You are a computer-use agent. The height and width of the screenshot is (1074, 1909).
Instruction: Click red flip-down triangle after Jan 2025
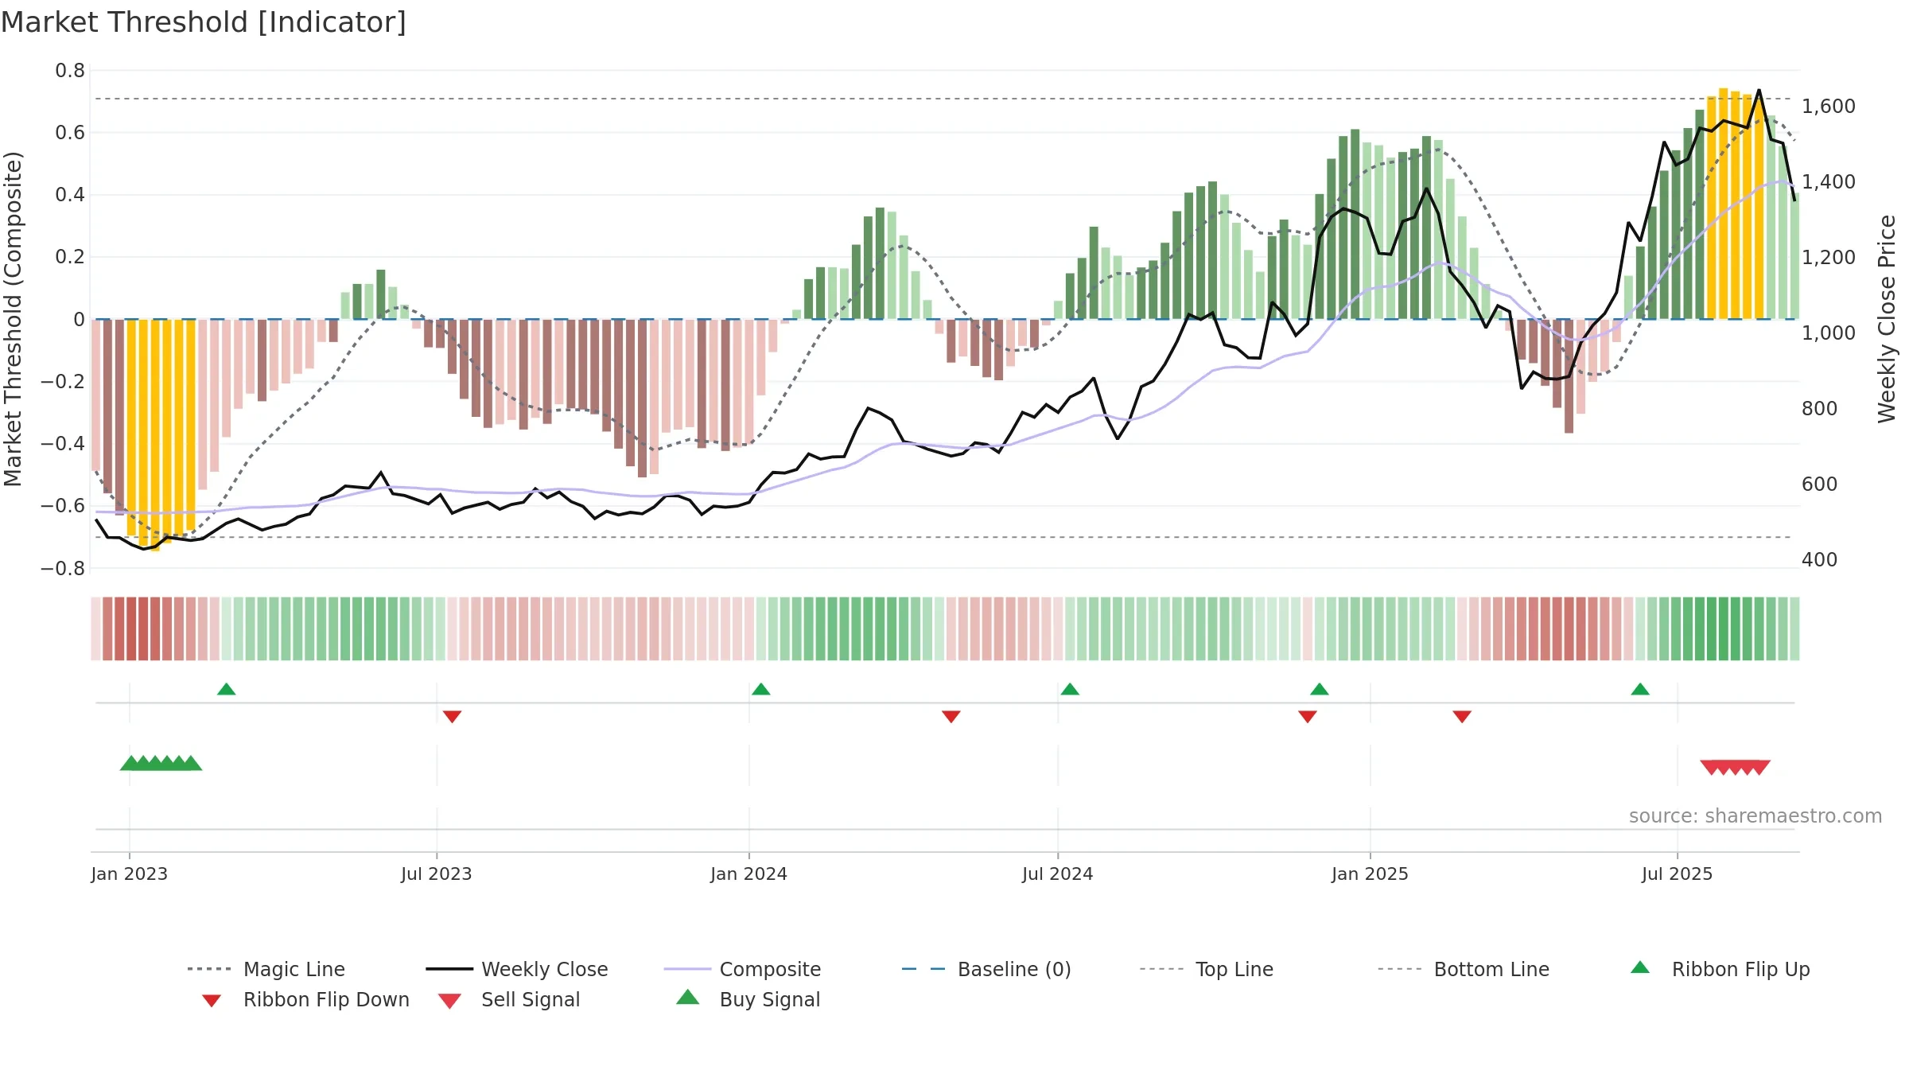click(x=1462, y=717)
